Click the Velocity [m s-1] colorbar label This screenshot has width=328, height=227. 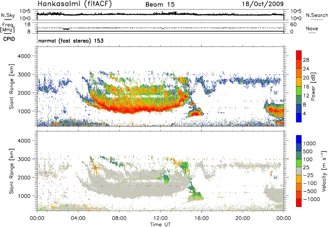324,171
